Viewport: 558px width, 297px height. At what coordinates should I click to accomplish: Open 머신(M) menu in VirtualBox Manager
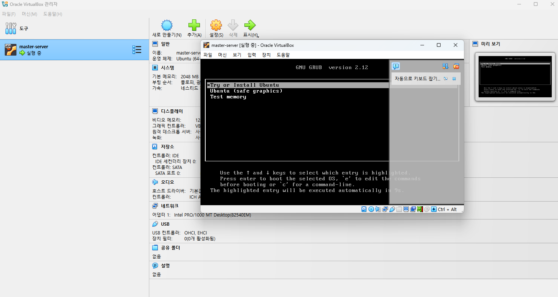point(29,14)
